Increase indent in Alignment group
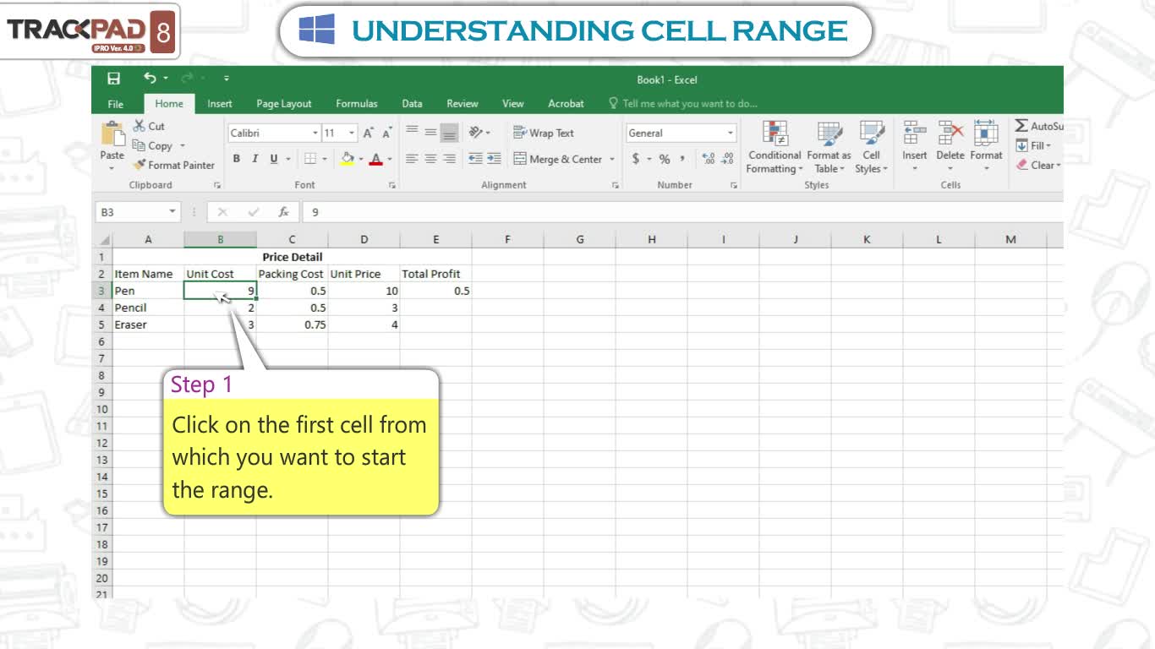Viewport: 1155px width, 649px height. 495,159
